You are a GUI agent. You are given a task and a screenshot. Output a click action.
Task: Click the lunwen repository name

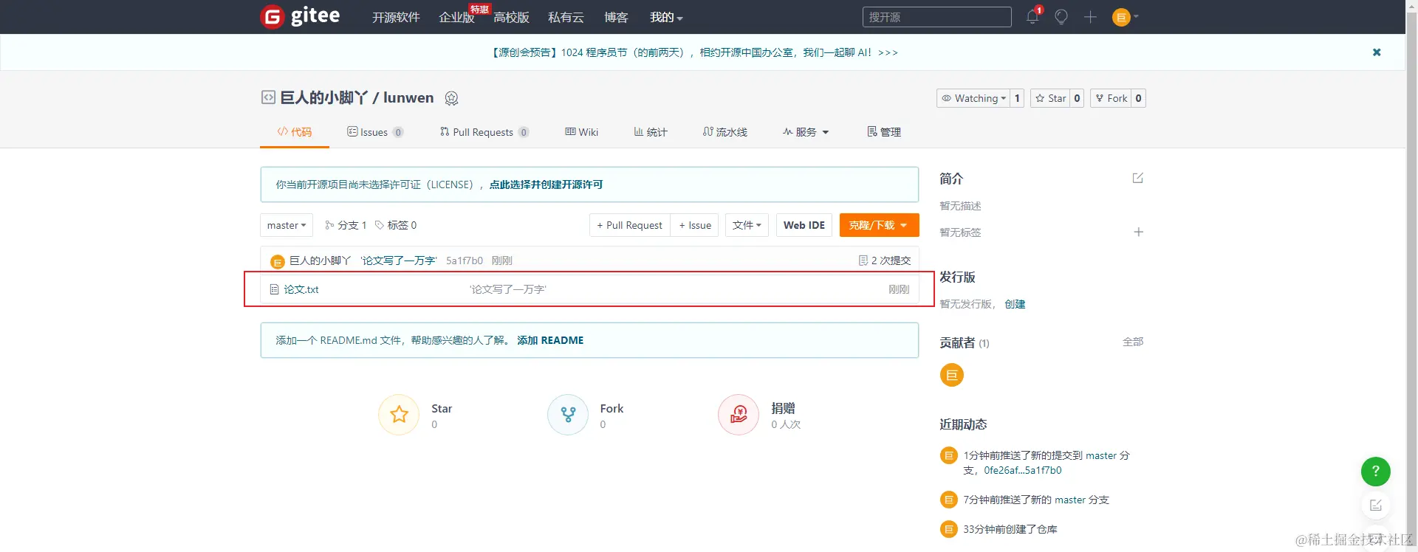coord(408,97)
